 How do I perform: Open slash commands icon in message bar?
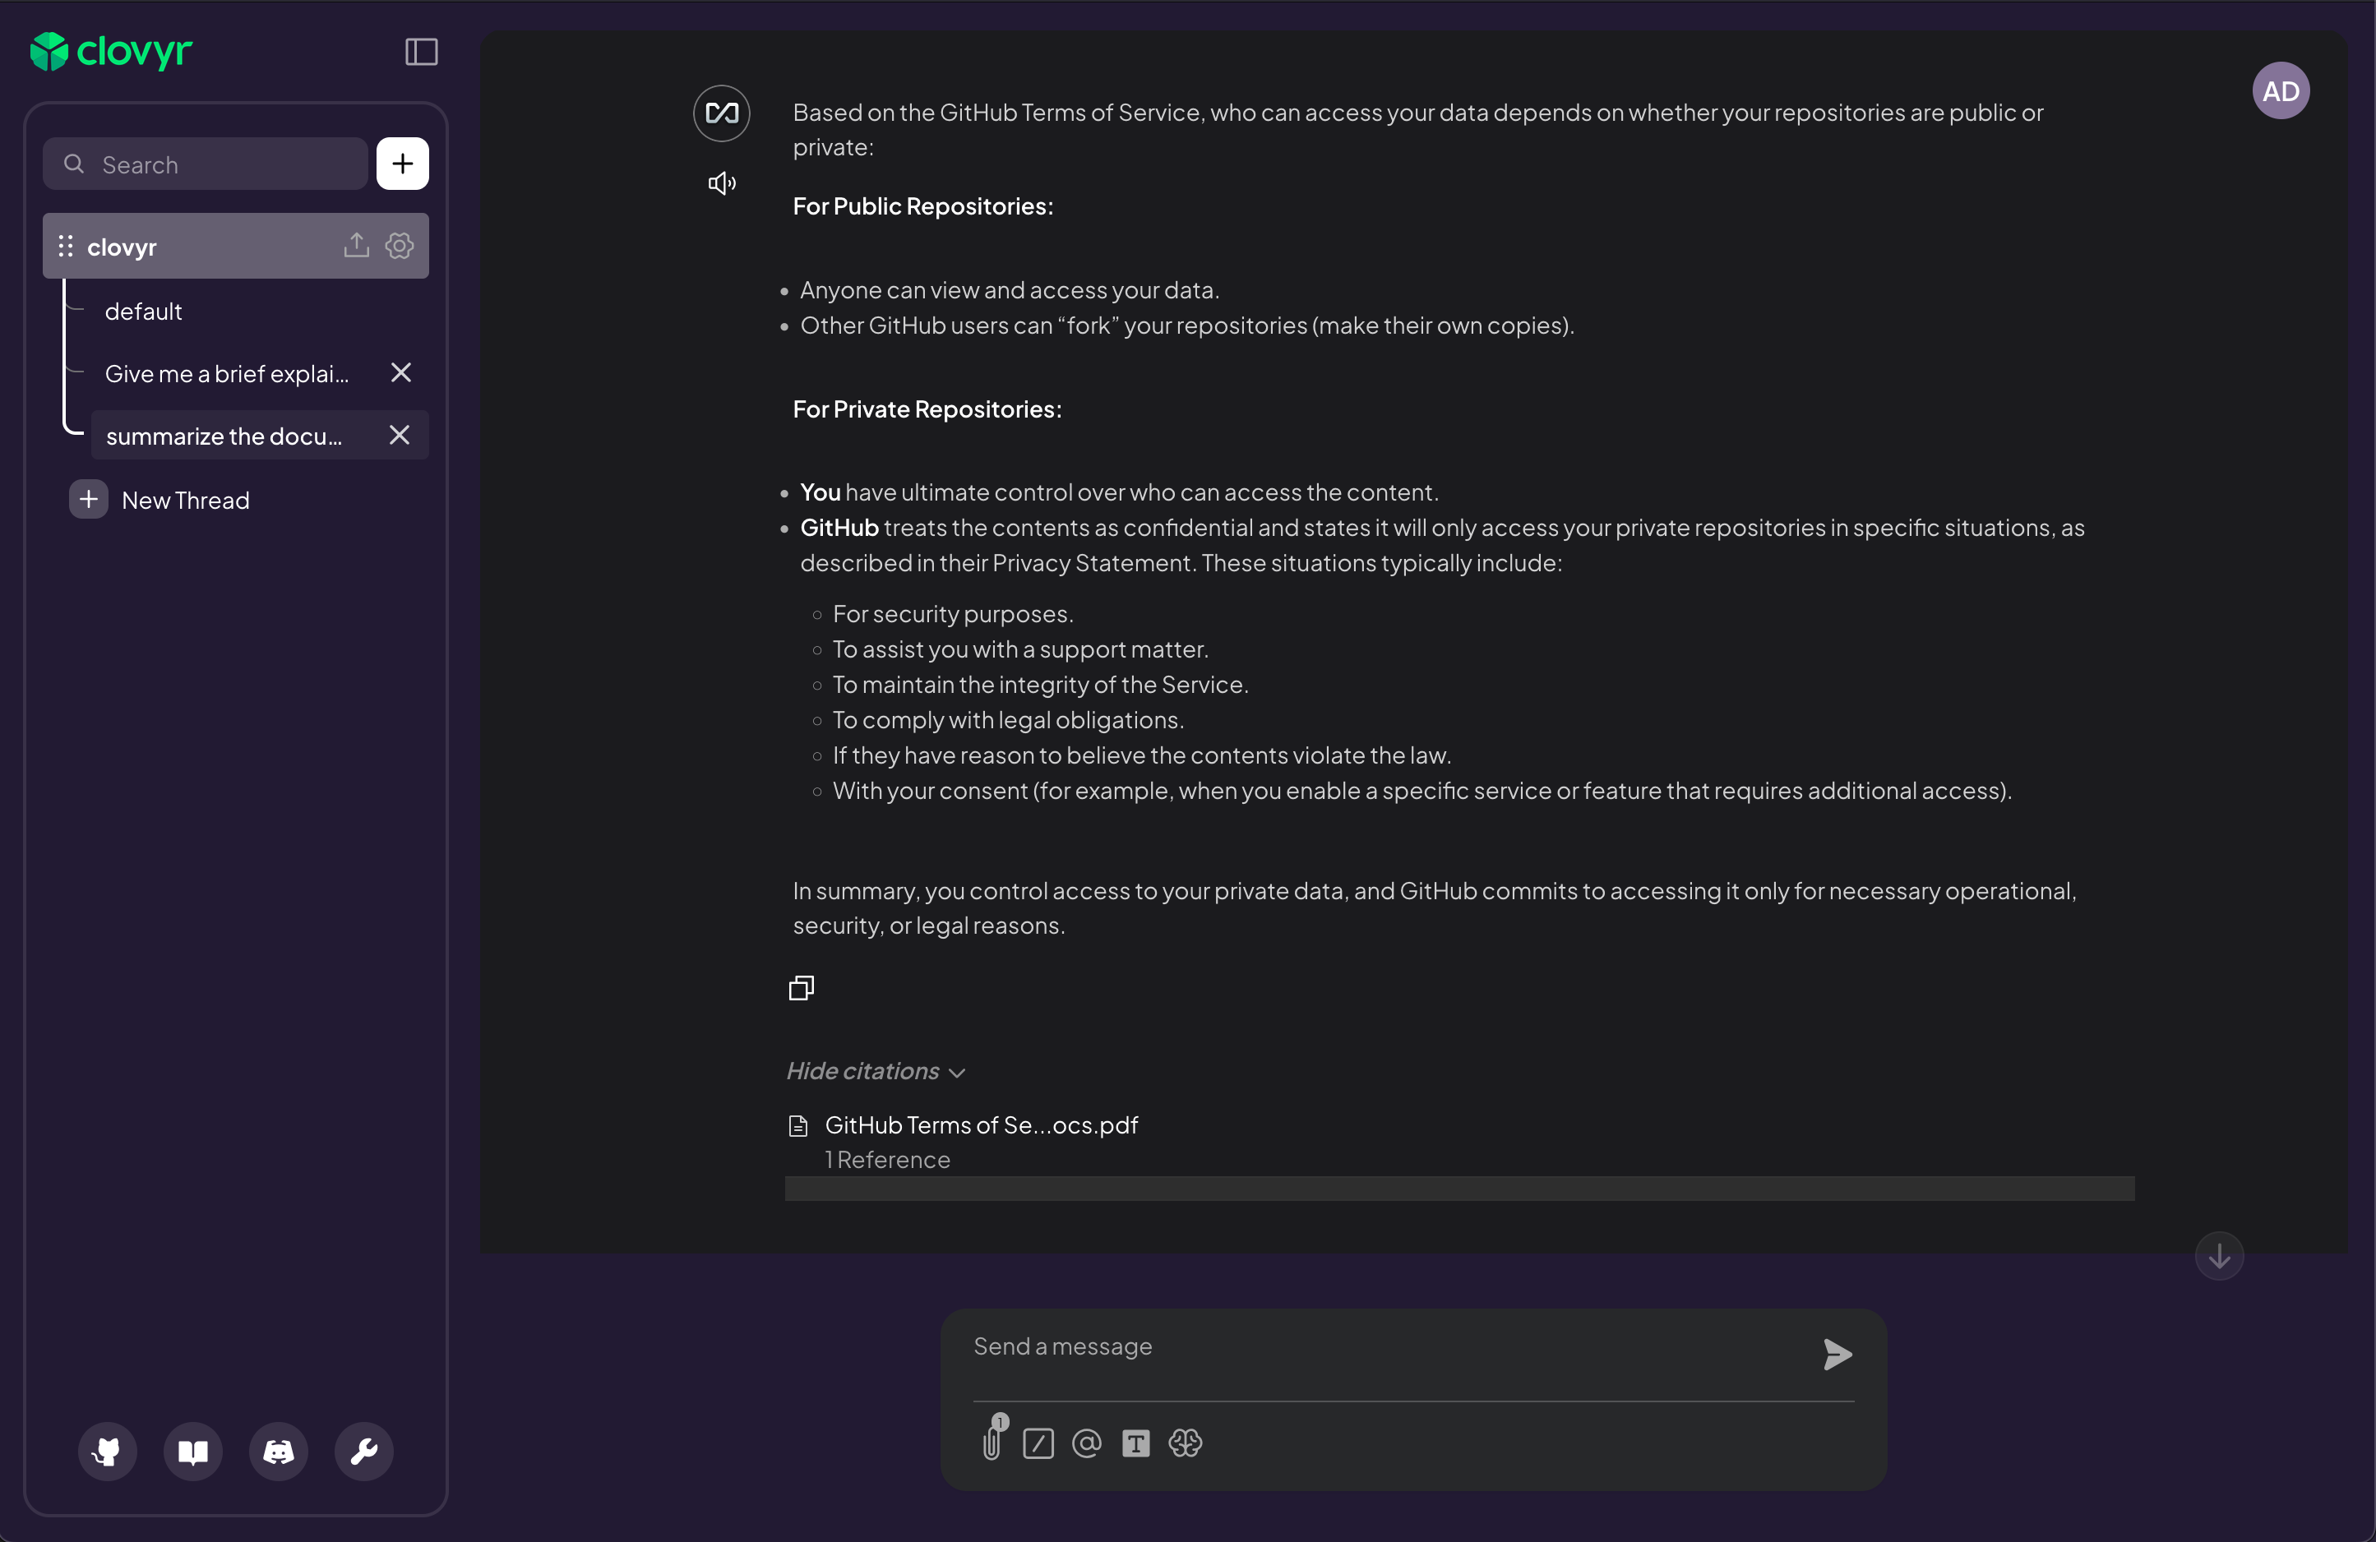click(x=1038, y=1443)
